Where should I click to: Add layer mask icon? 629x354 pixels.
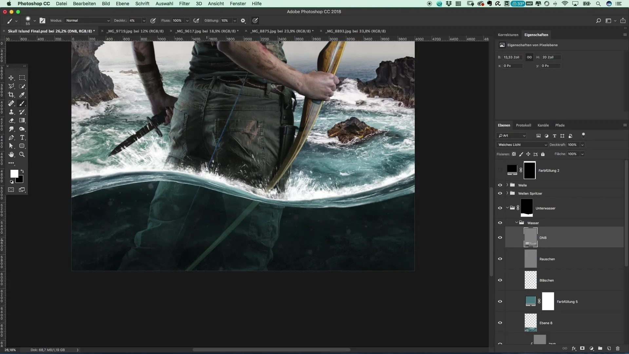pyautogui.click(x=582, y=348)
